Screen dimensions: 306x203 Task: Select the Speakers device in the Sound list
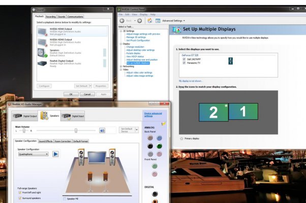[72, 53]
